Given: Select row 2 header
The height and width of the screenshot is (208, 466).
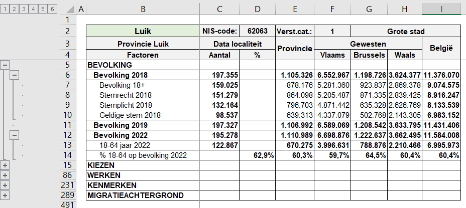Looking at the screenshot, I should point(67,31).
